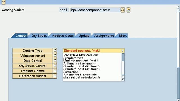Select Simulation from the costing type list
The height and width of the screenshot is (101, 180).
[71, 72]
